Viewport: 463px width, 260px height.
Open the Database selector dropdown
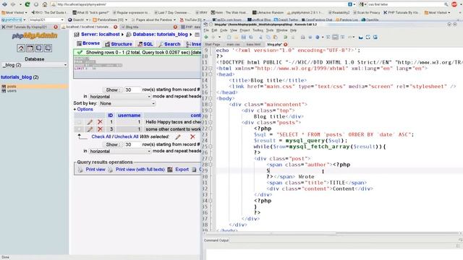[35, 65]
